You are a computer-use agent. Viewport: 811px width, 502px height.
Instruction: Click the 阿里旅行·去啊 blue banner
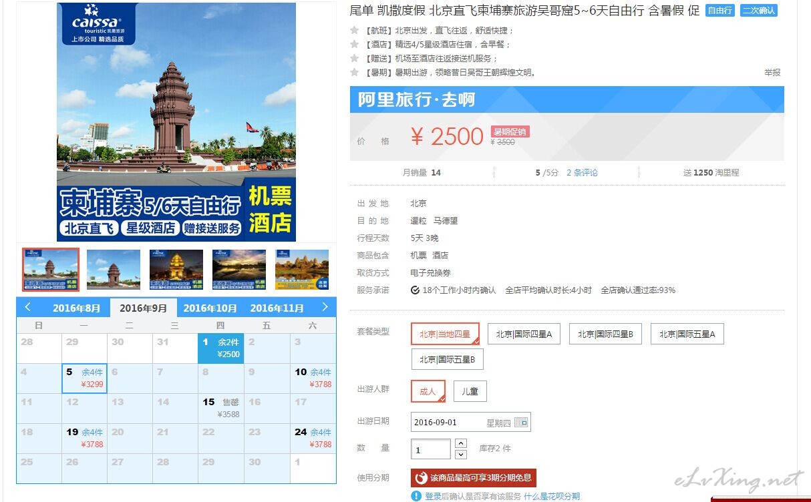pos(567,99)
